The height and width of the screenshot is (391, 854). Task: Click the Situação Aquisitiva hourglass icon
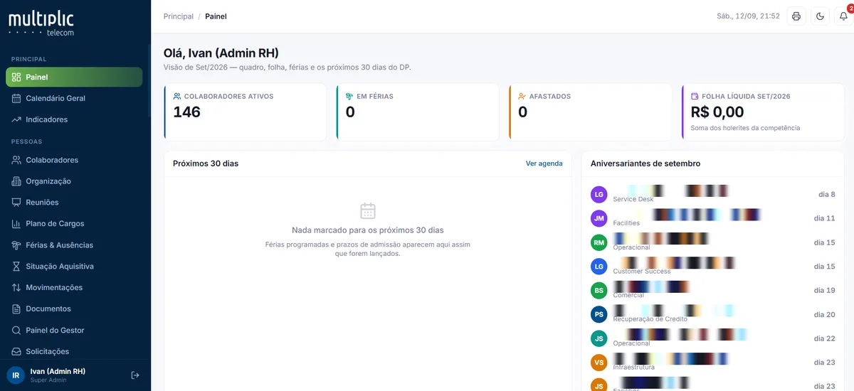point(16,267)
